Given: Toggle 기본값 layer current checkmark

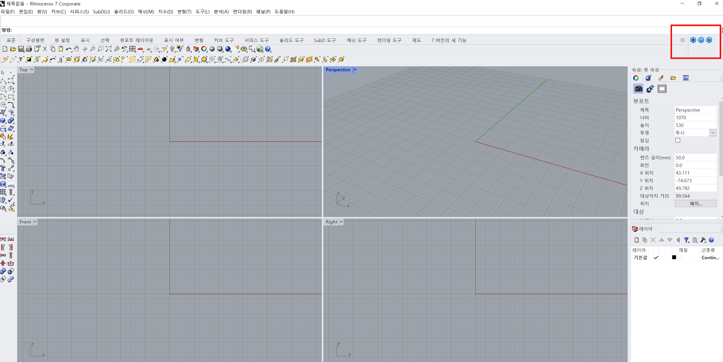Looking at the screenshot, I should point(656,258).
